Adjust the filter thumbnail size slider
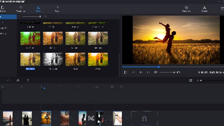The height and width of the screenshot is (126, 224). pos(31,17)
